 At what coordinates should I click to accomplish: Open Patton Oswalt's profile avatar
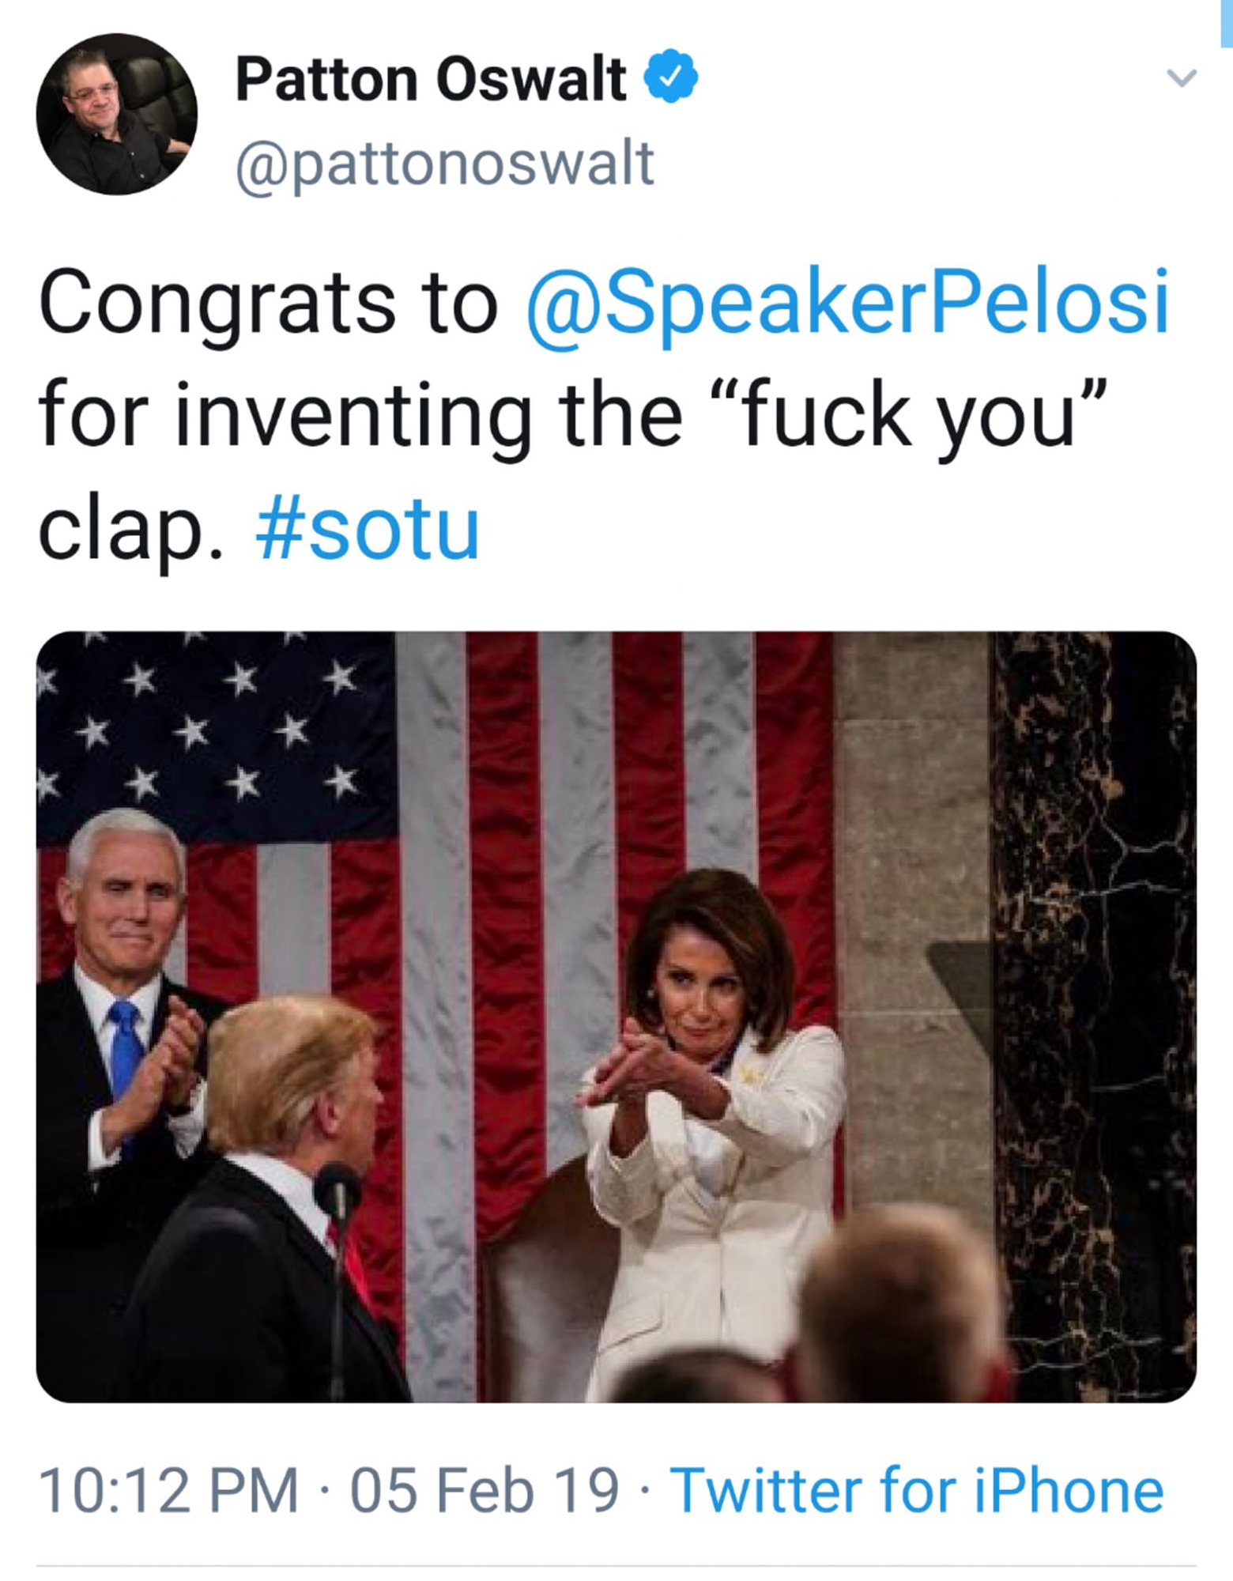pyautogui.click(x=117, y=115)
